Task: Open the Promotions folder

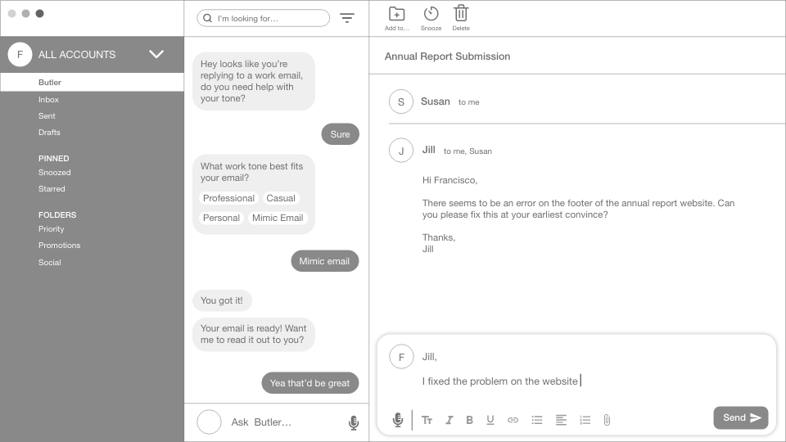Action: click(59, 246)
